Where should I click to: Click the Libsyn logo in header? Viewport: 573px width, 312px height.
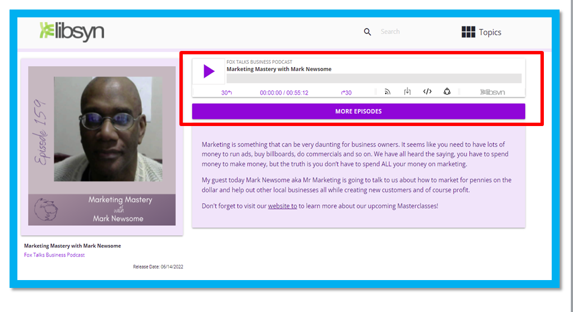72,31
